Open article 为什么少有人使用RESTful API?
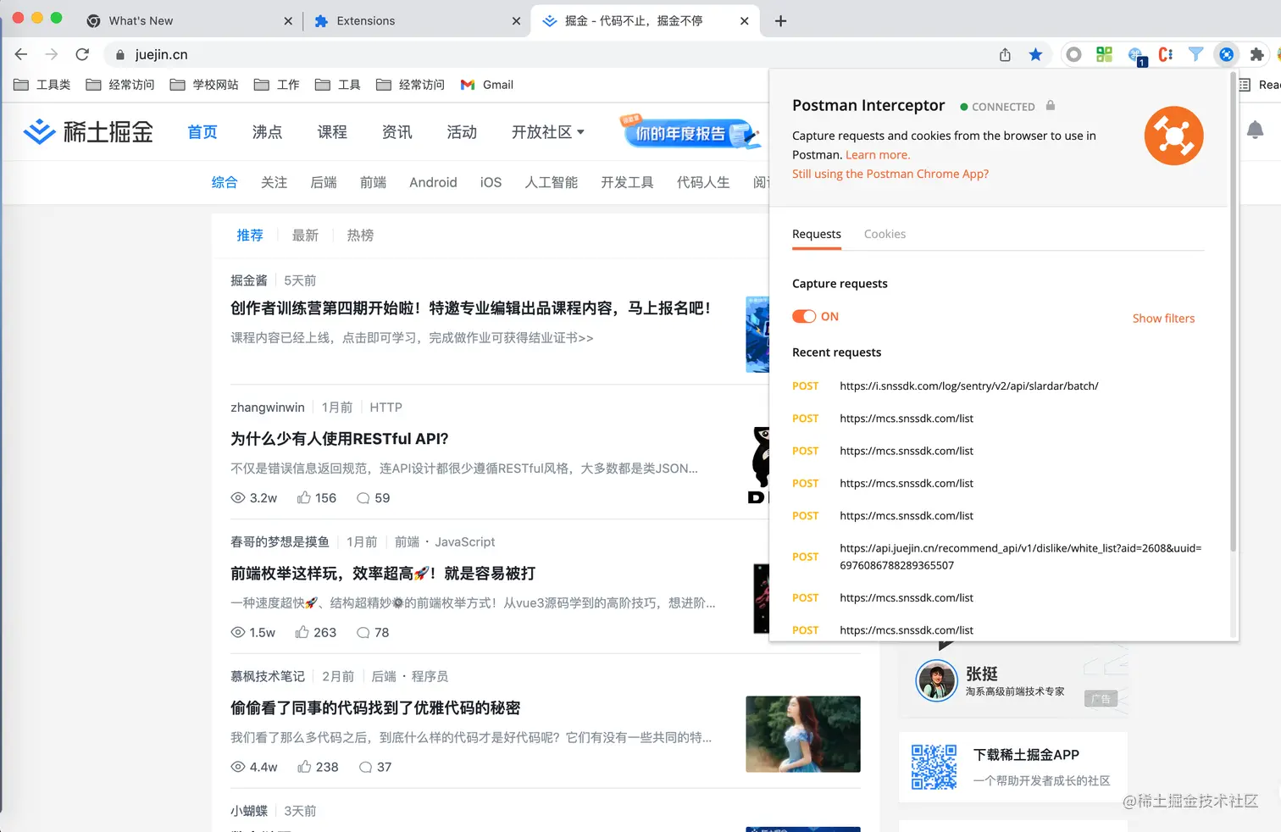Viewport: 1281px width, 832px height. (339, 439)
